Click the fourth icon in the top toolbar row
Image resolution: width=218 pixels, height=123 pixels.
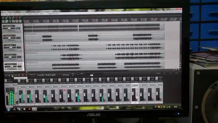click(13, 18)
